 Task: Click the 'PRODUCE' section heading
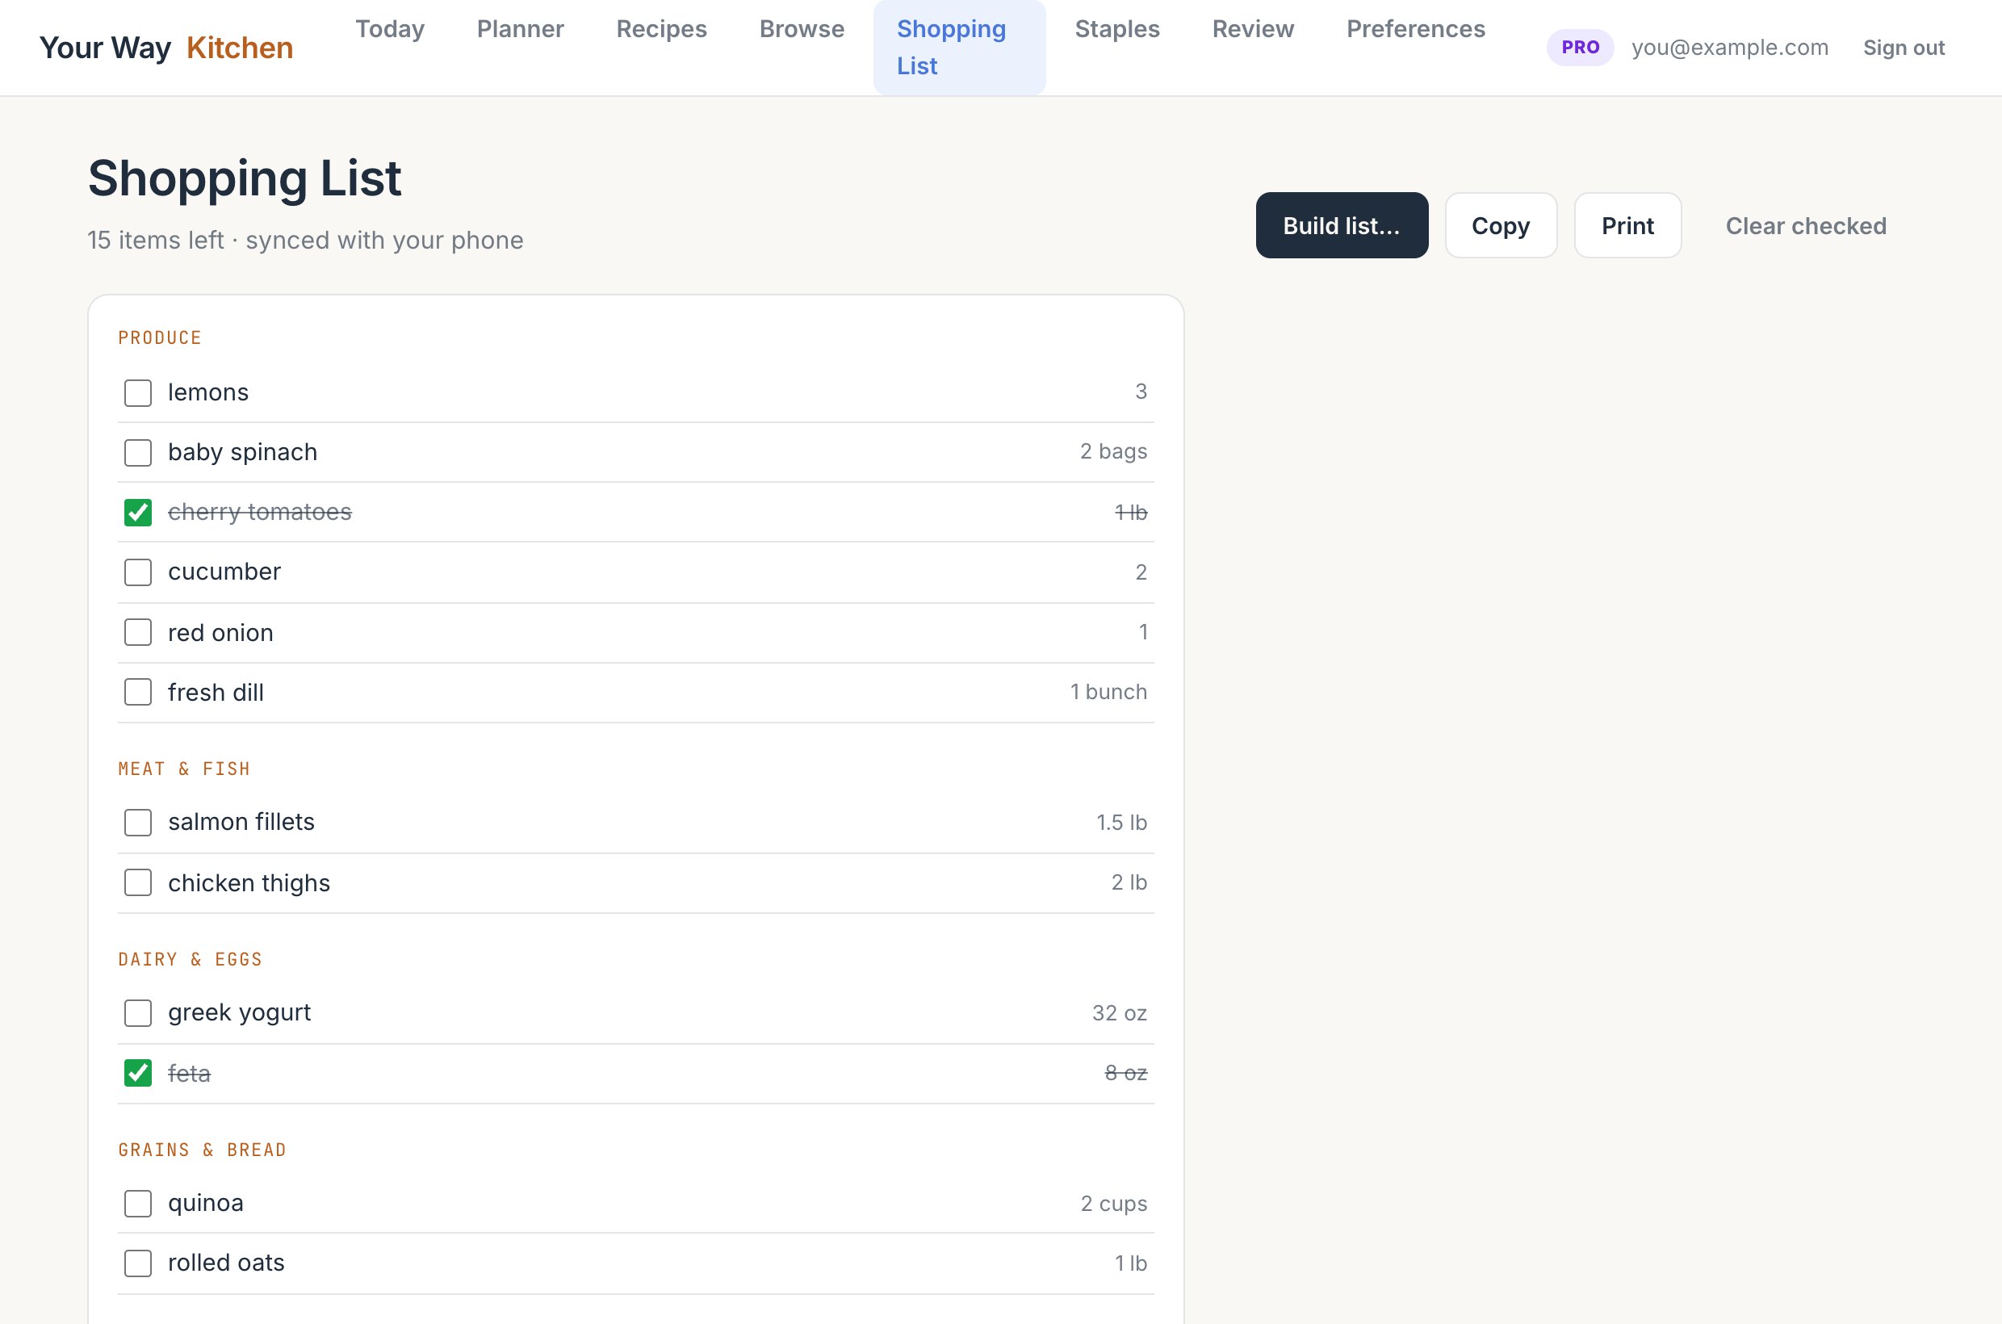click(x=161, y=337)
